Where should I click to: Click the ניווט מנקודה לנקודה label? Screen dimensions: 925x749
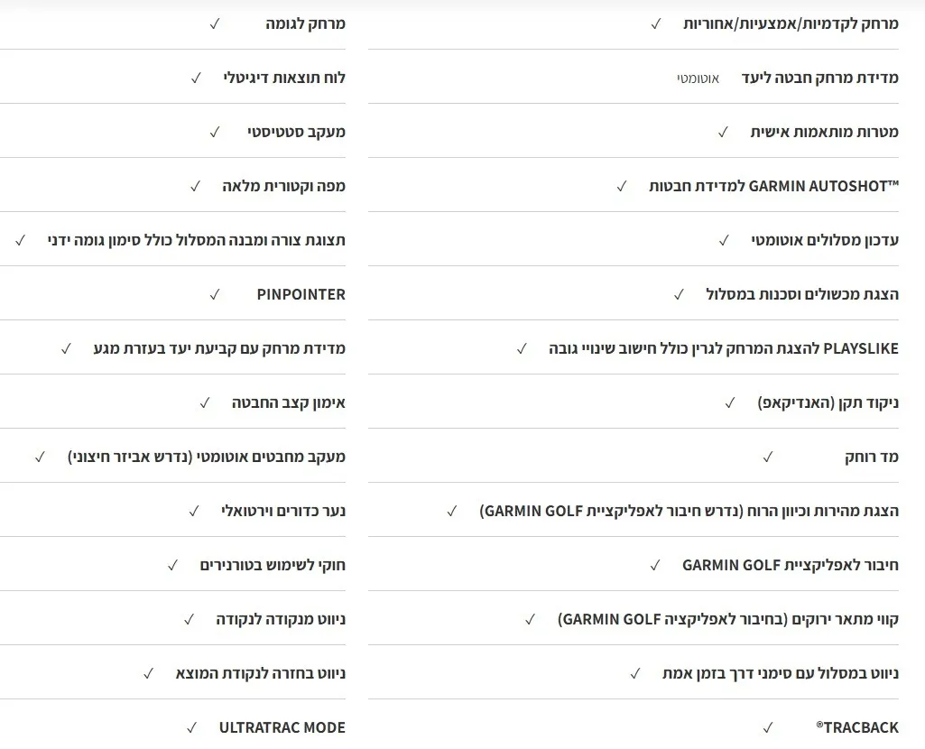tap(281, 619)
